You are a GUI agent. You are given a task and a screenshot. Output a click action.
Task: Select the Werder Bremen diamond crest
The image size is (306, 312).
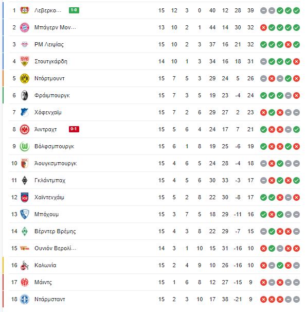pos(25,231)
